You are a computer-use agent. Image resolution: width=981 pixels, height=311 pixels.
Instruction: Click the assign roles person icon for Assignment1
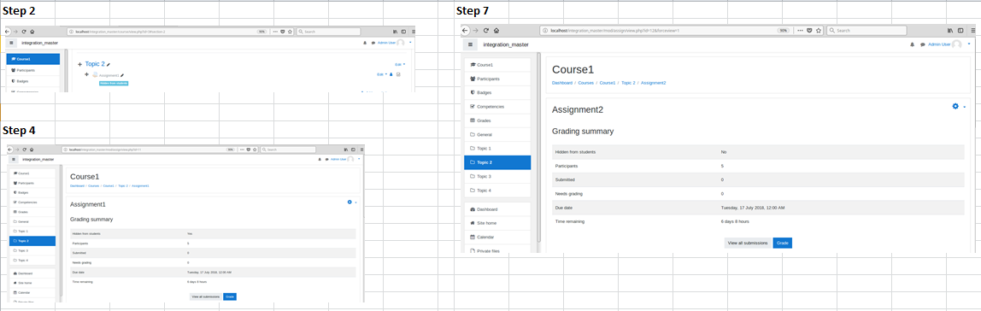tap(391, 74)
